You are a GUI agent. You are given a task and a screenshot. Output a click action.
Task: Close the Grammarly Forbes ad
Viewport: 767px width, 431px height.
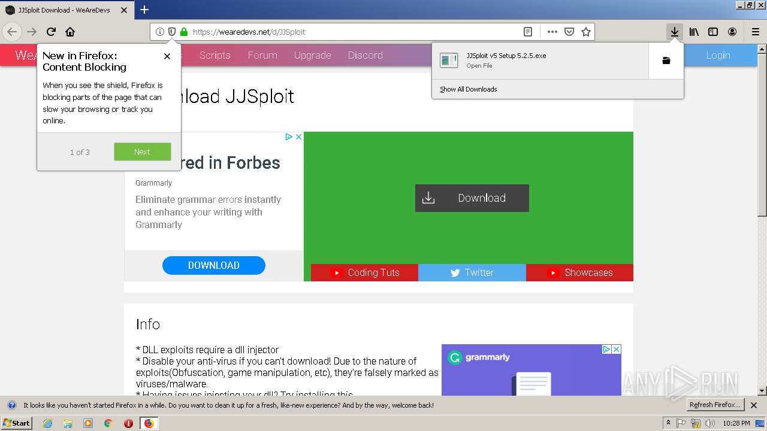pyautogui.click(x=298, y=137)
